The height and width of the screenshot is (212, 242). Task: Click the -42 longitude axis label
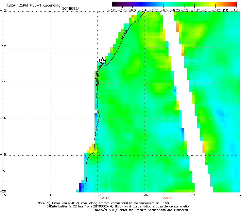(x=50, y=195)
